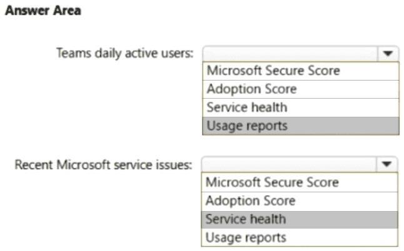The width and height of the screenshot is (404, 251).
Task: Select the last entry in the bottom dropdown list
Action: (300, 237)
